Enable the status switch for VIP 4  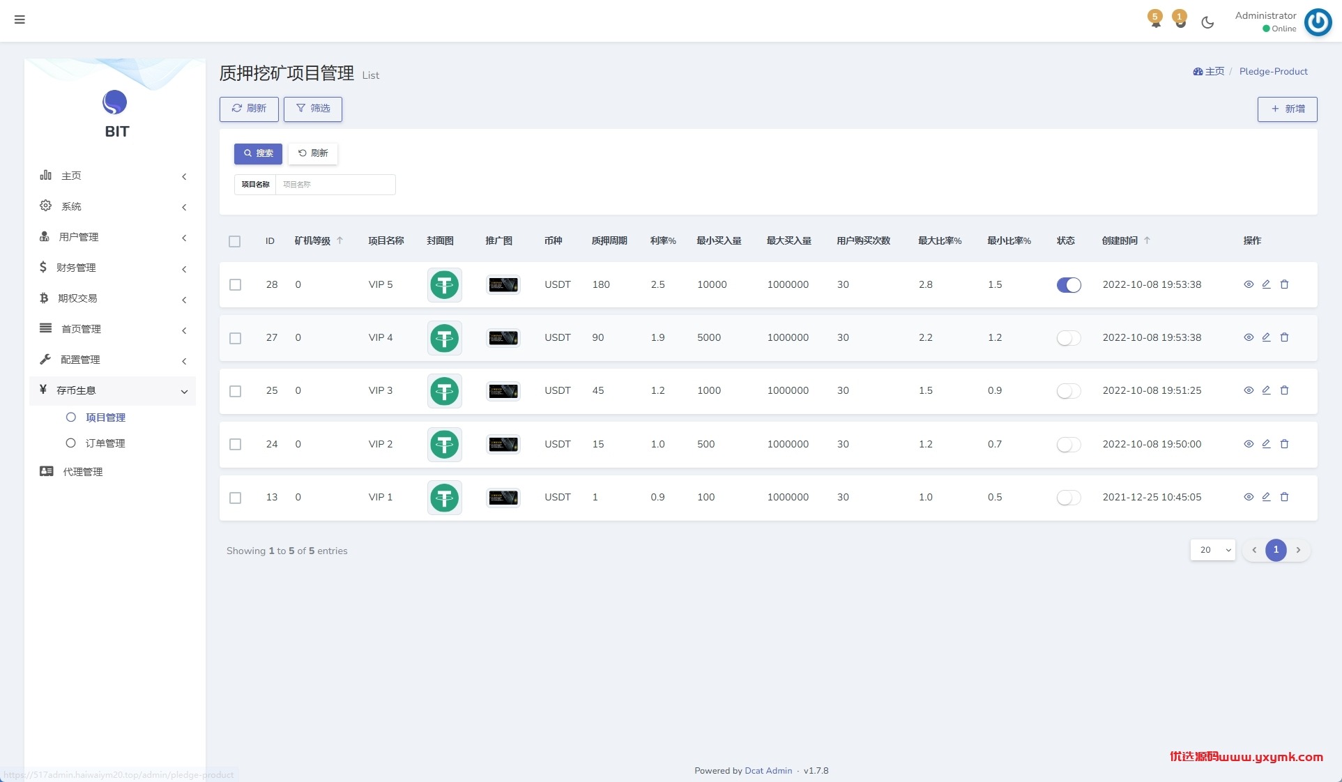click(1069, 338)
